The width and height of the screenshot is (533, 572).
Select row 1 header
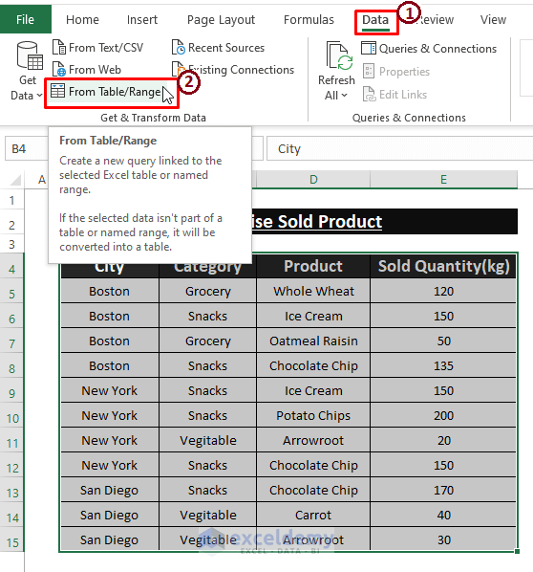tap(12, 200)
